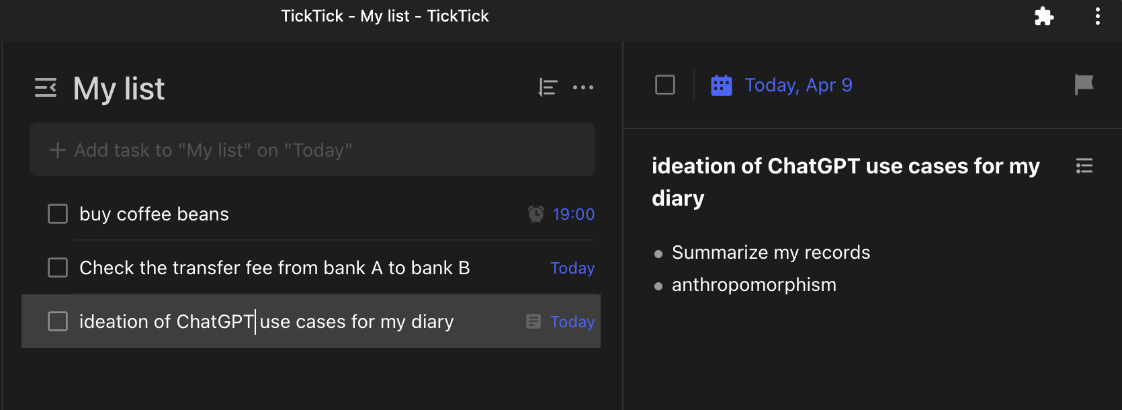1122x410 pixels.
Task: Complete the task using the detail panel checkbox
Action: point(664,85)
